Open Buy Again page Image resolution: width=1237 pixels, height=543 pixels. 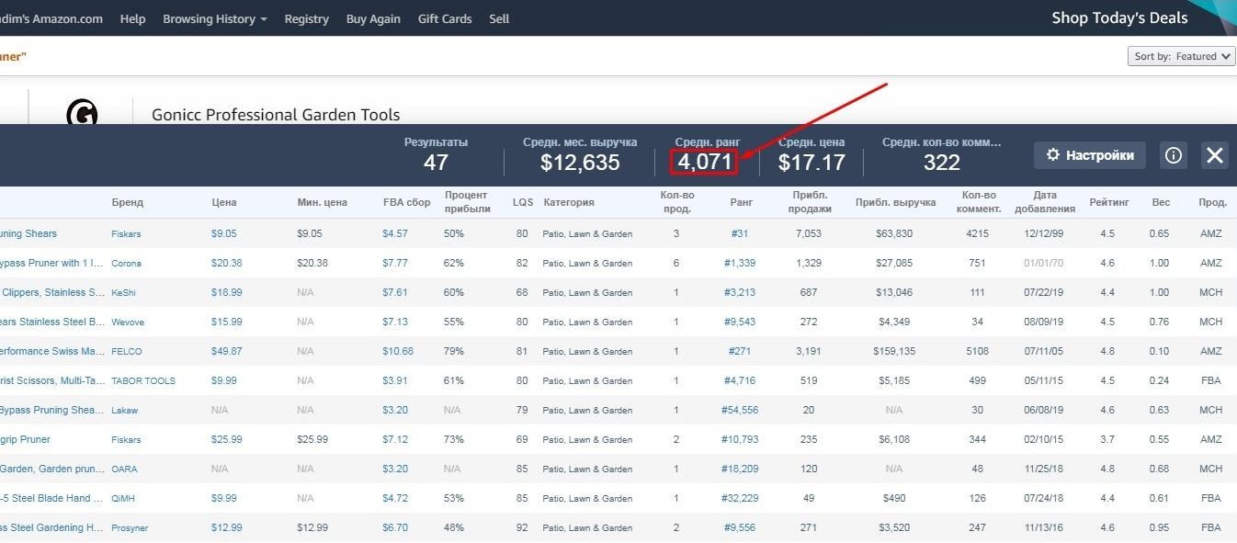tap(373, 18)
